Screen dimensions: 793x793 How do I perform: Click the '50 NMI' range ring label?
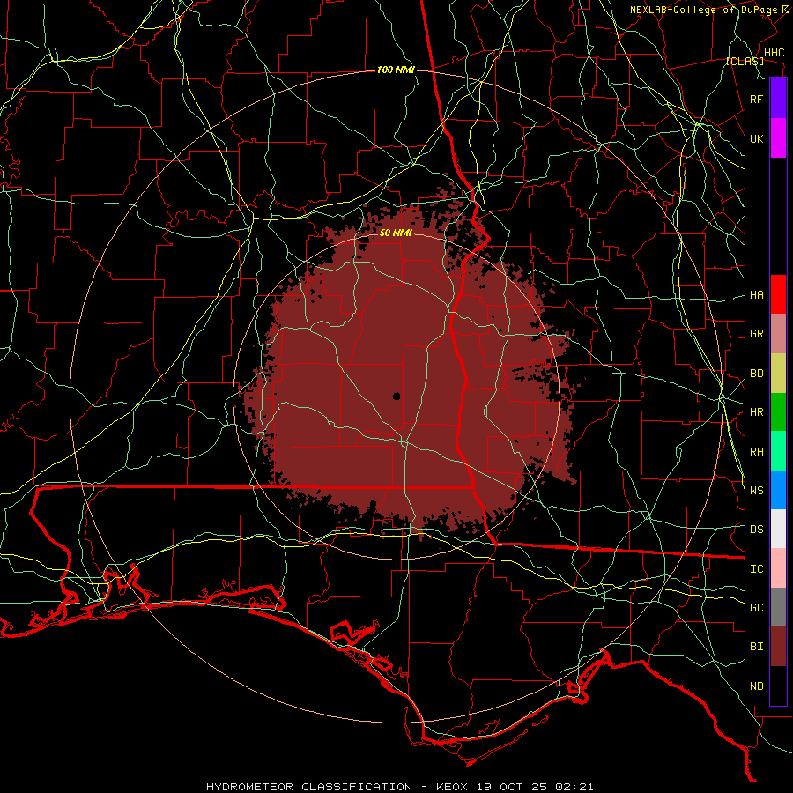pos(396,233)
